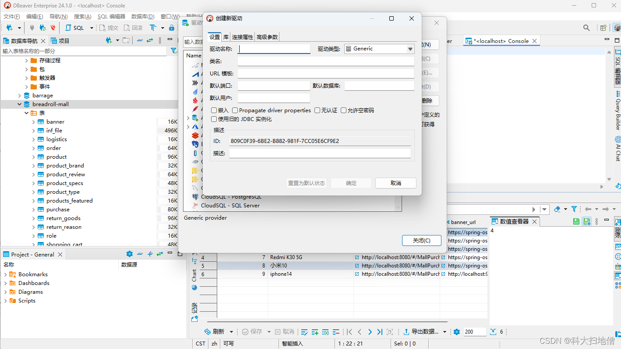This screenshot has width=621, height=349.
Task: Enable the 嵌入 checkbox
Action: coord(214,110)
